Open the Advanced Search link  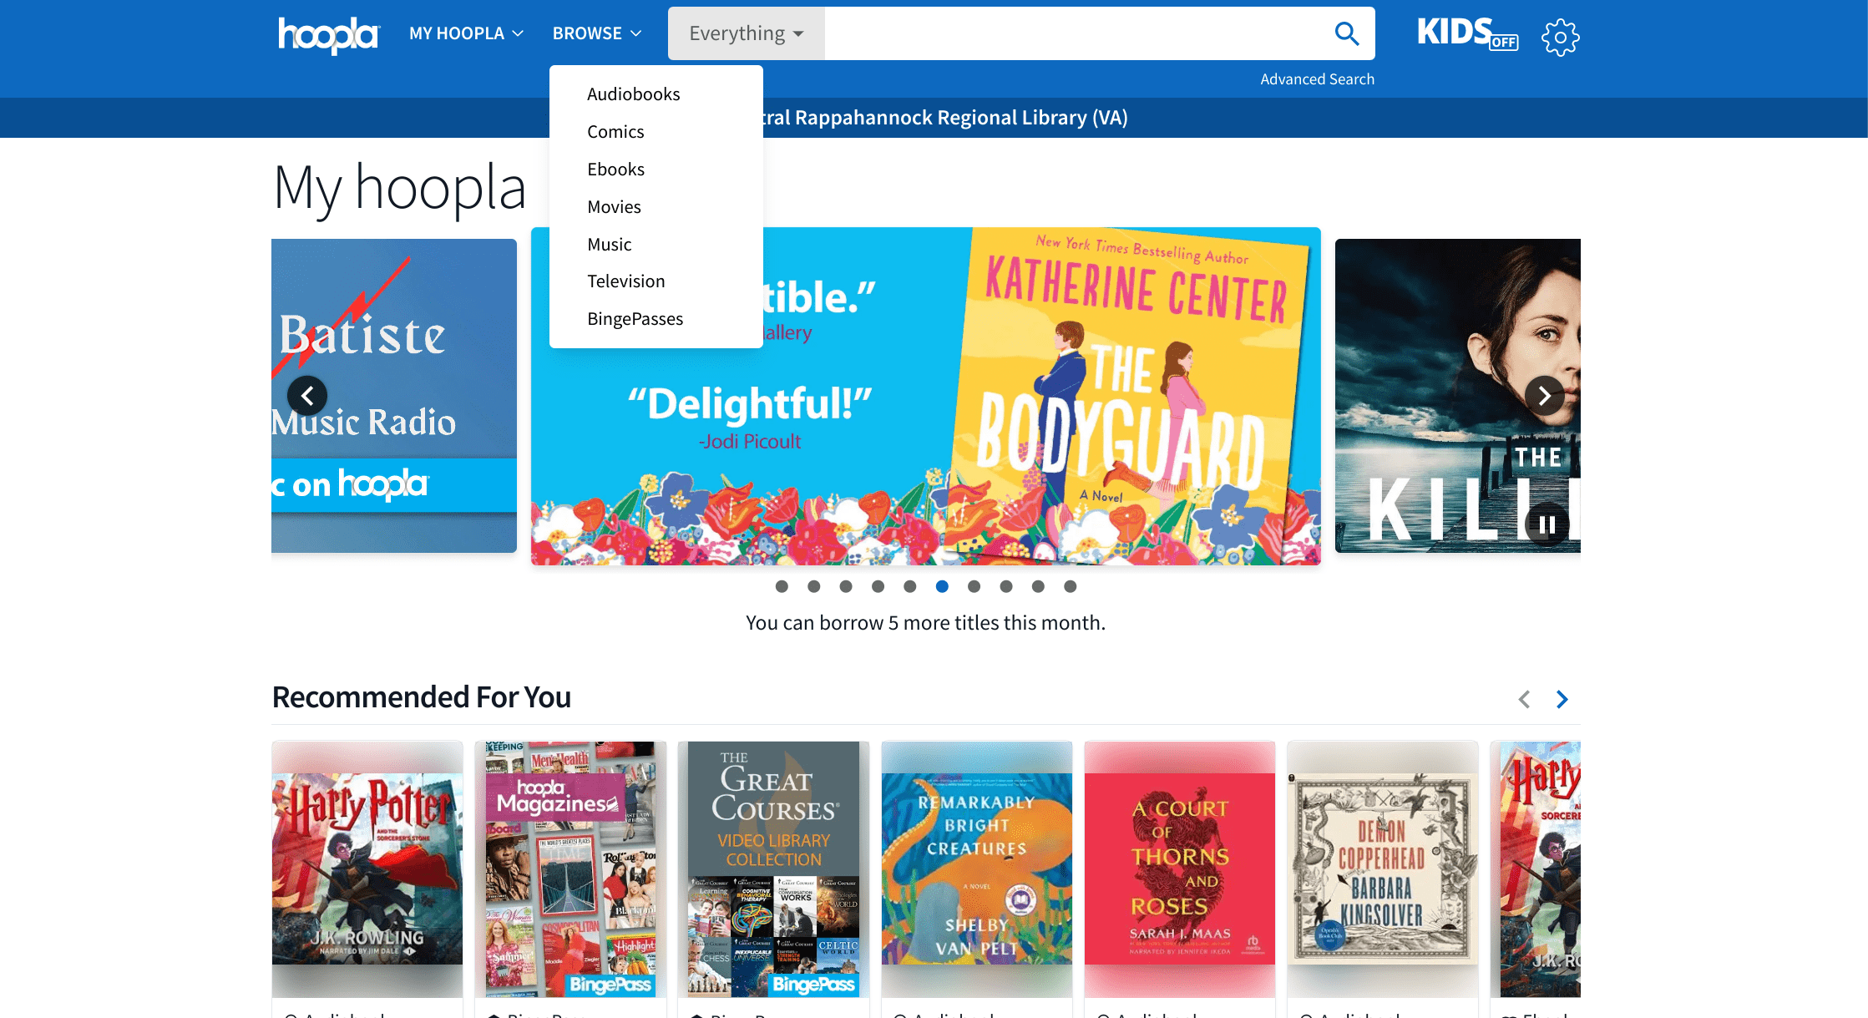pyautogui.click(x=1317, y=79)
